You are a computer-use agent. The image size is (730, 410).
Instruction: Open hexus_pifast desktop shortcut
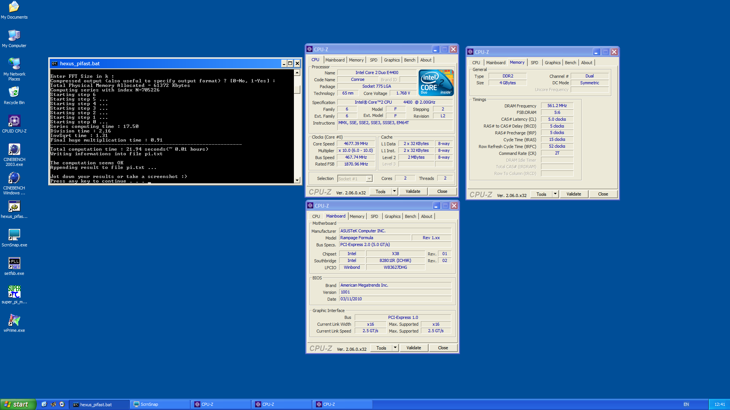pyautogui.click(x=14, y=210)
